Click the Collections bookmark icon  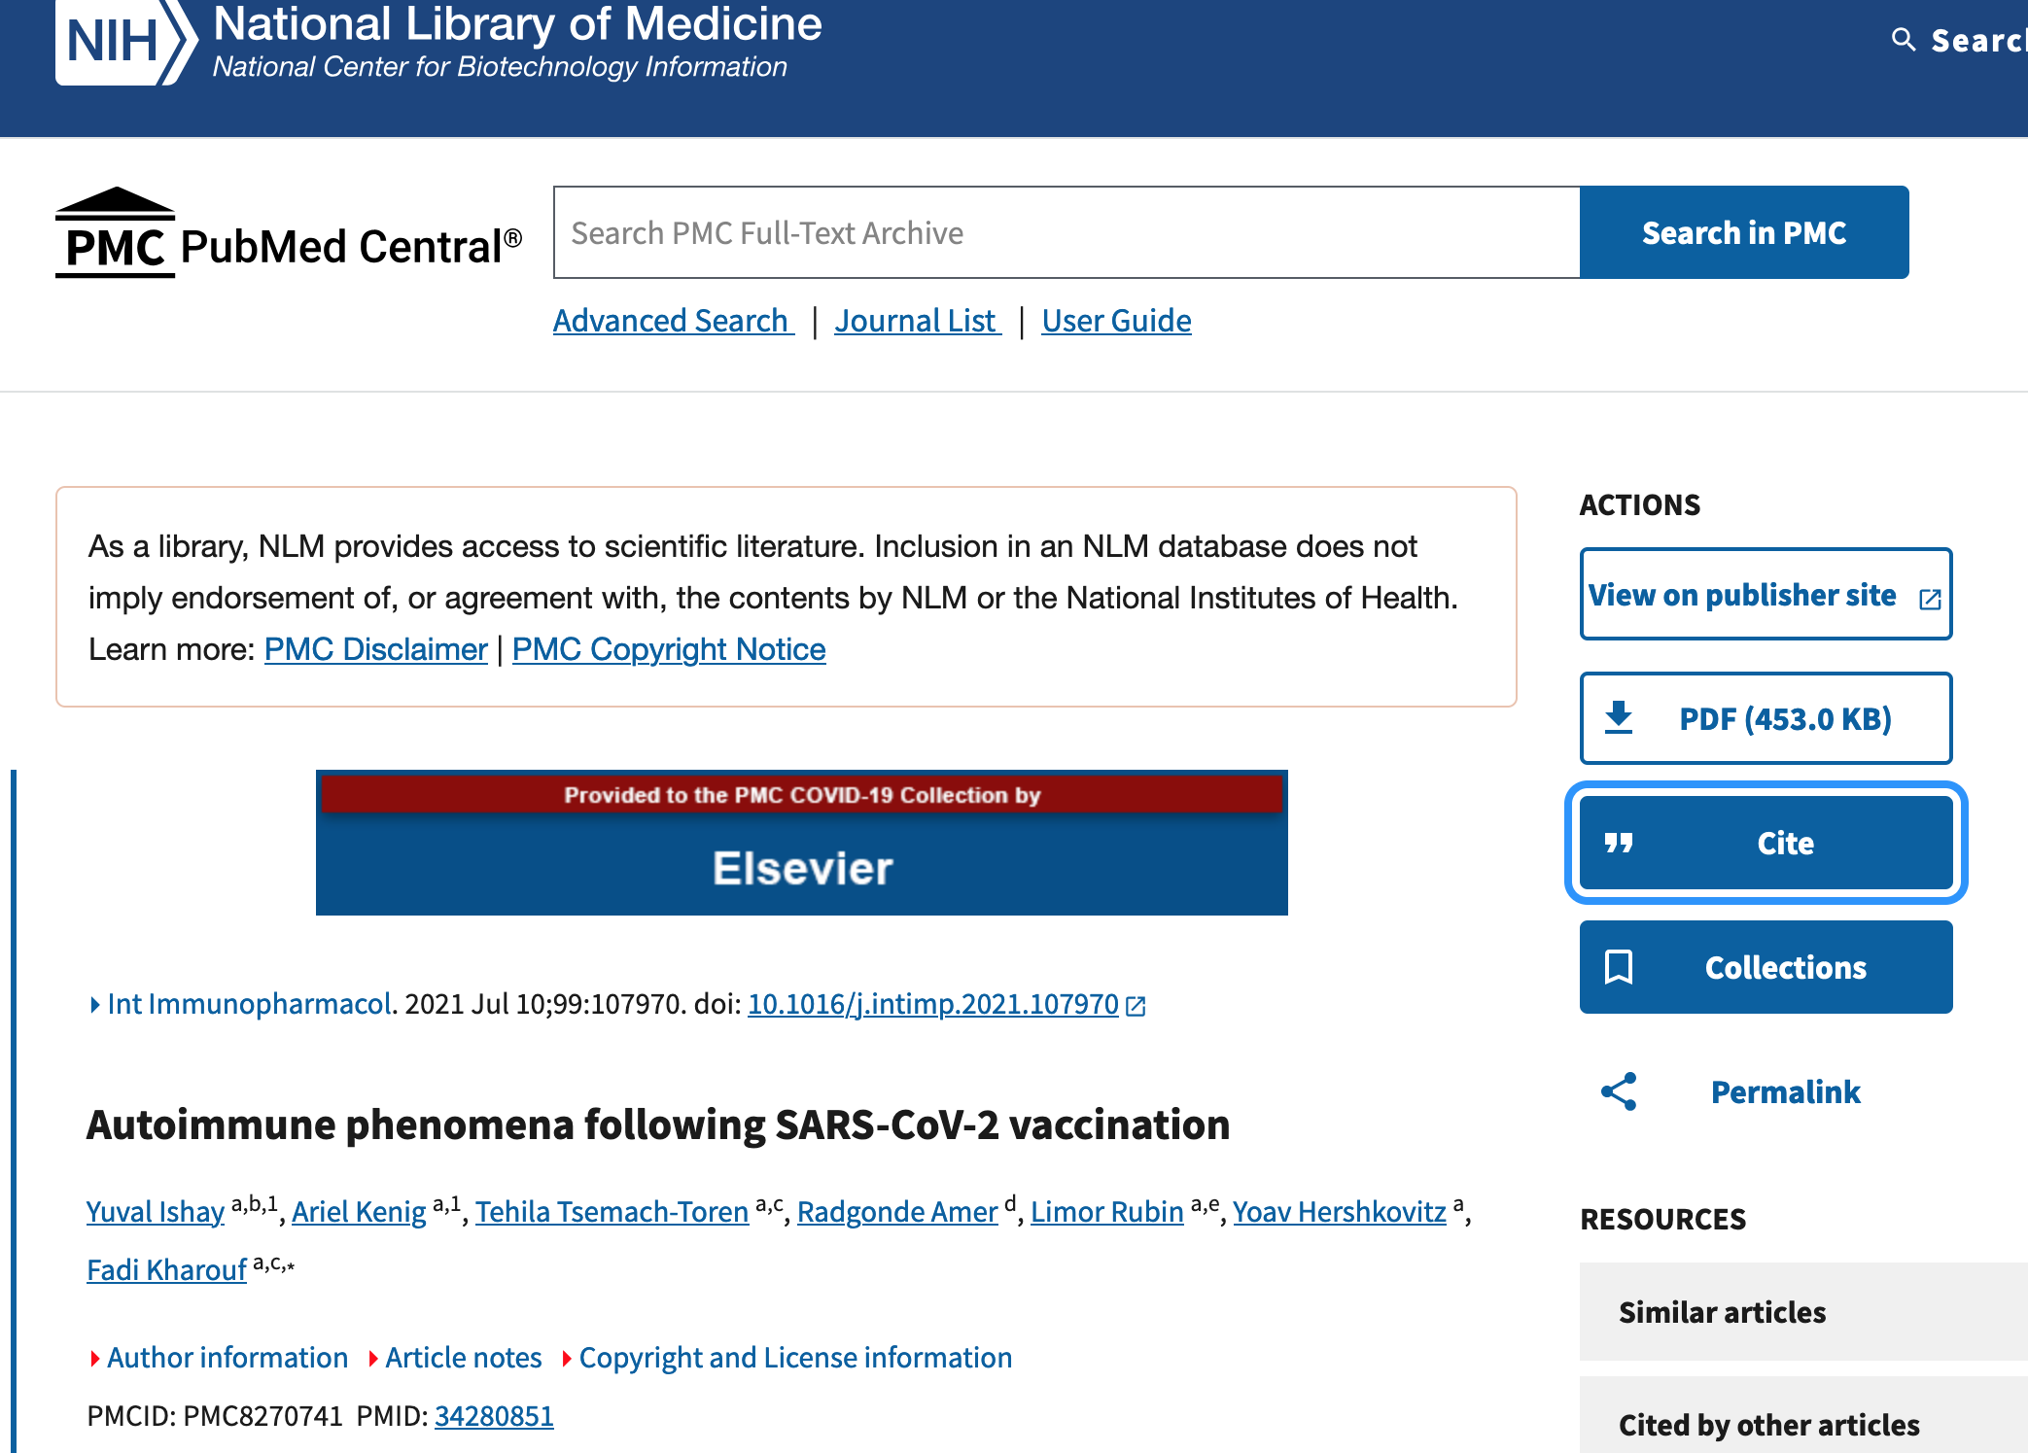click(x=1619, y=967)
